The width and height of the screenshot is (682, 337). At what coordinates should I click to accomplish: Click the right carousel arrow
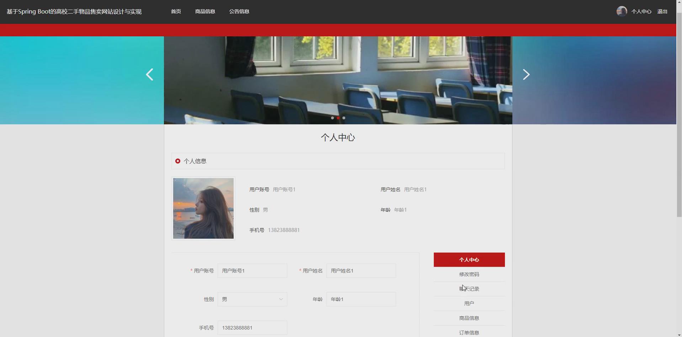pyautogui.click(x=526, y=75)
